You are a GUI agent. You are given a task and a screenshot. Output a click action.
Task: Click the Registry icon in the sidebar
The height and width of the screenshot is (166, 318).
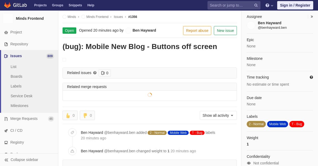(x=6, y=143)
